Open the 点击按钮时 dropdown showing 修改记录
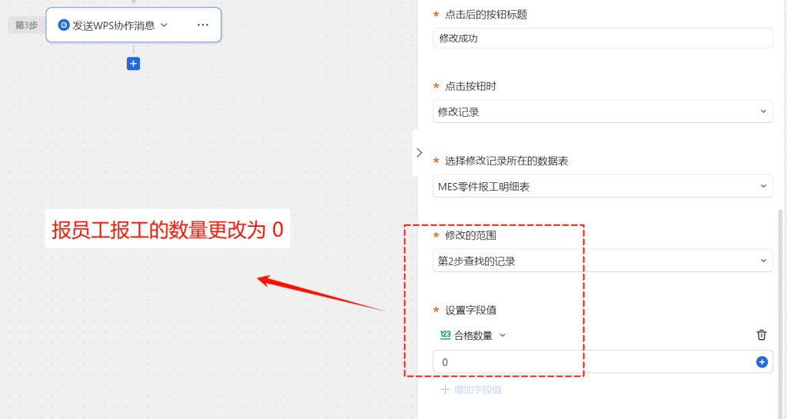787x419 pixels. pyautogui.click(x=603, y=111)
